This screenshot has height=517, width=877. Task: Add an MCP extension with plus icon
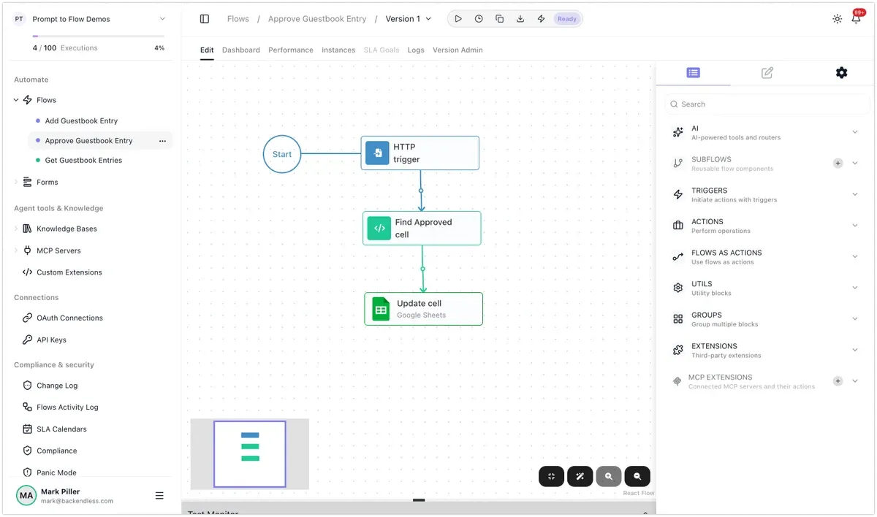point(838,381)
